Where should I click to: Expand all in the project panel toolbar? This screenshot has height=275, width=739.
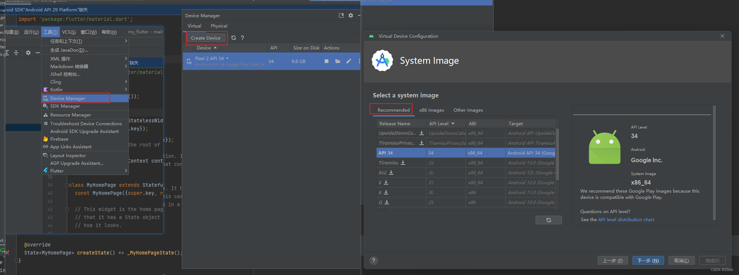[x=7, y=53]
